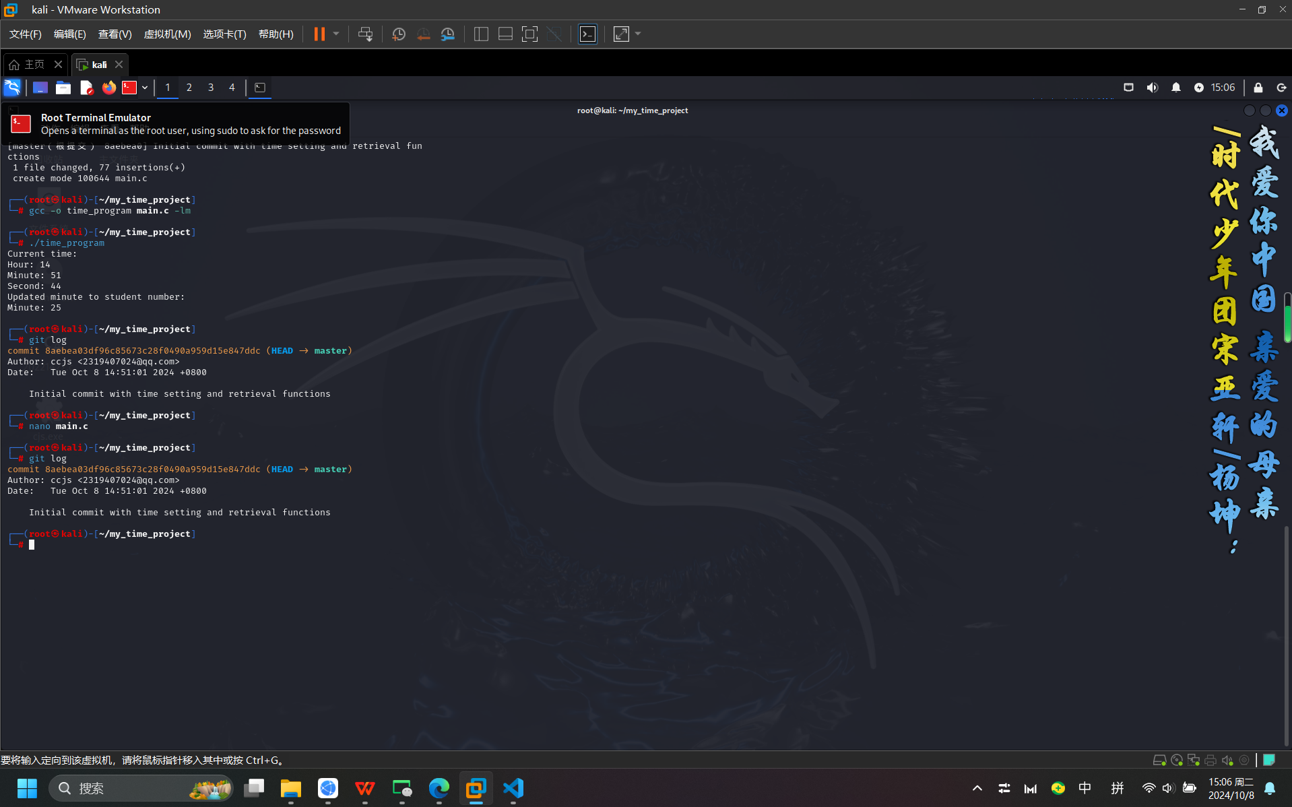This screenshot has width=1292, height=807.
Task: Click the Windows 搜索 search box
Action: [141, 788]
